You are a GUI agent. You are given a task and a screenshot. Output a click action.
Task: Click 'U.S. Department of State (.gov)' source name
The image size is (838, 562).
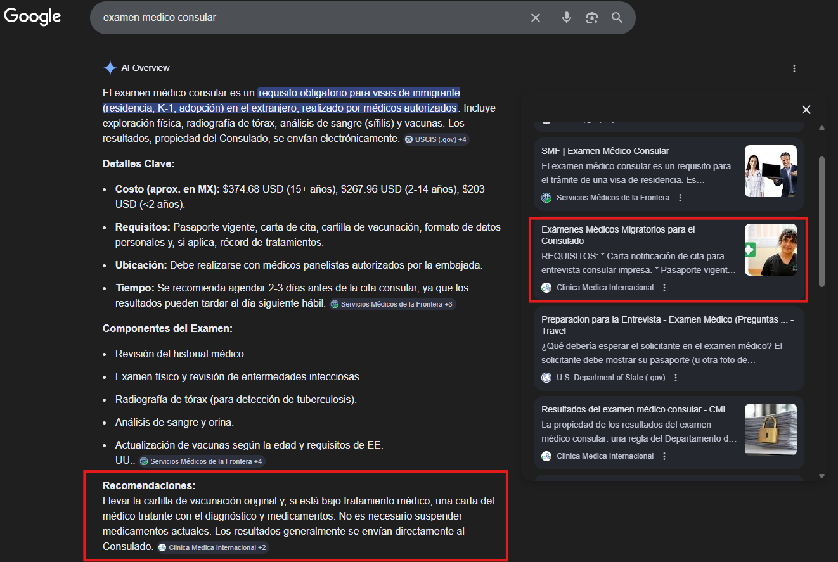[x=611, y=378]
